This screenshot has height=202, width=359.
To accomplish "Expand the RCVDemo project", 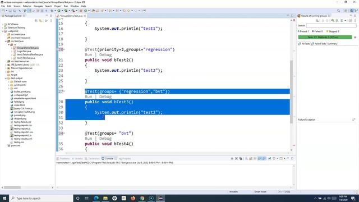I will click(3, 24).
